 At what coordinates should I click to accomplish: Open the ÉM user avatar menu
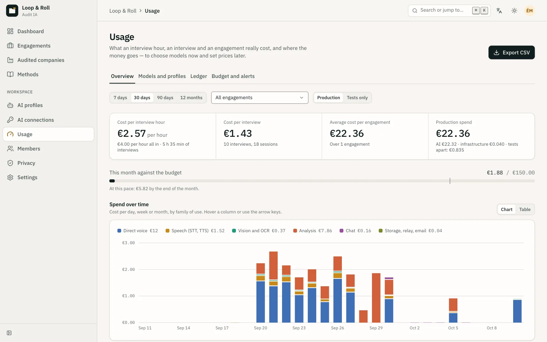[529, 11]
